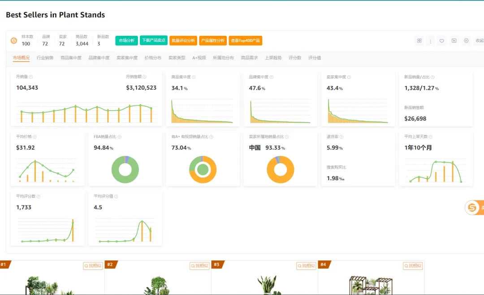484x295 pixels.
Task: Open the settings gear icon
Action: 466,41
